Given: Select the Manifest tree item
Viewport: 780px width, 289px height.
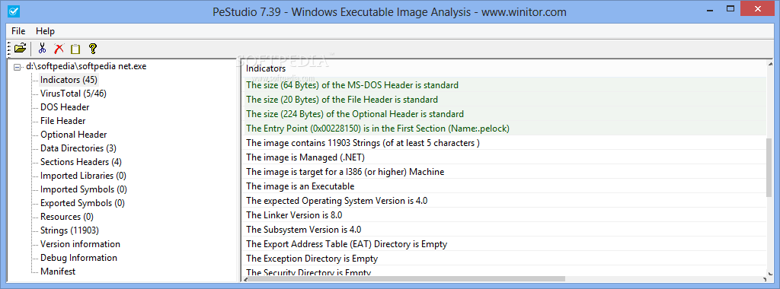Looking at the screenshot, I should pyautogui.click(x=58, y=271).
